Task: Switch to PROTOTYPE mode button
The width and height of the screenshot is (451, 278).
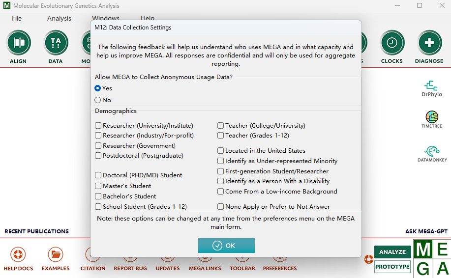Action: 392,267
